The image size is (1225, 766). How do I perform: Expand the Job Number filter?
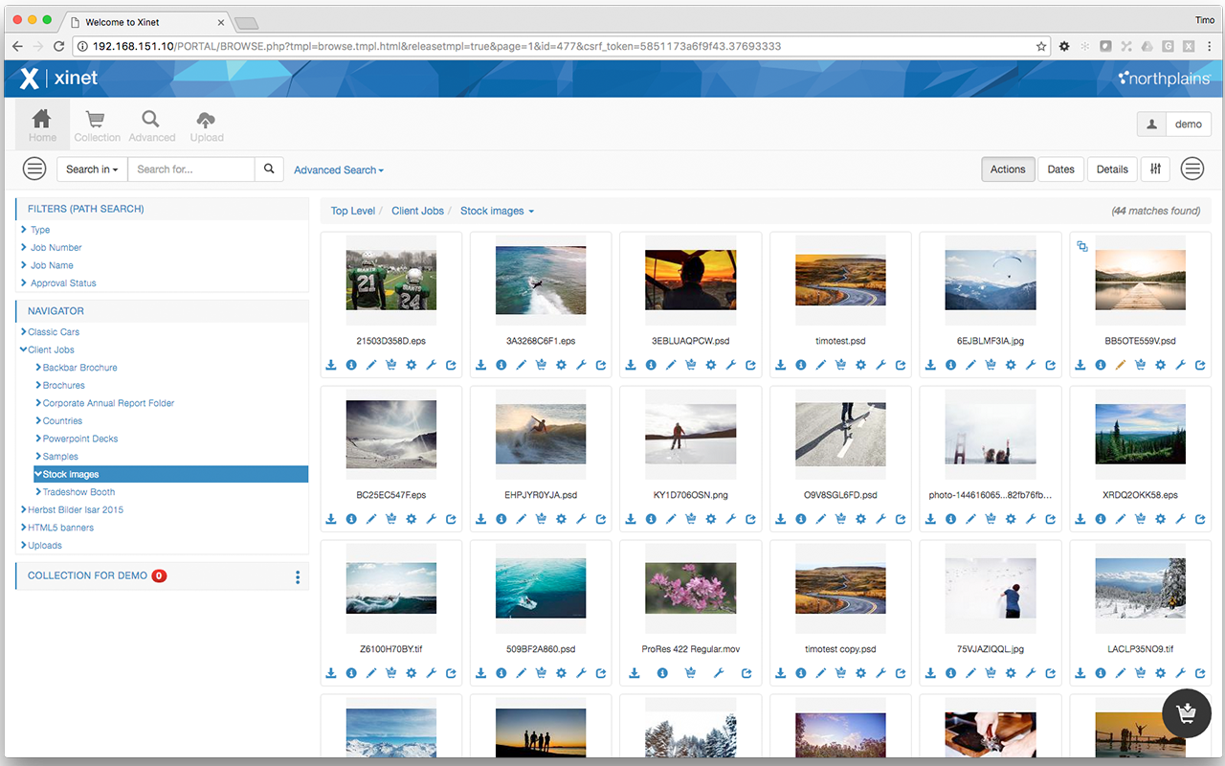[x=52, y=247]
